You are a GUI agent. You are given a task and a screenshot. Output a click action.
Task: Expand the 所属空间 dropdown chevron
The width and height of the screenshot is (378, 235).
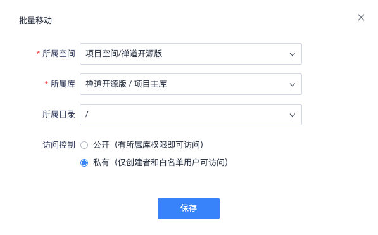[292, 54]
